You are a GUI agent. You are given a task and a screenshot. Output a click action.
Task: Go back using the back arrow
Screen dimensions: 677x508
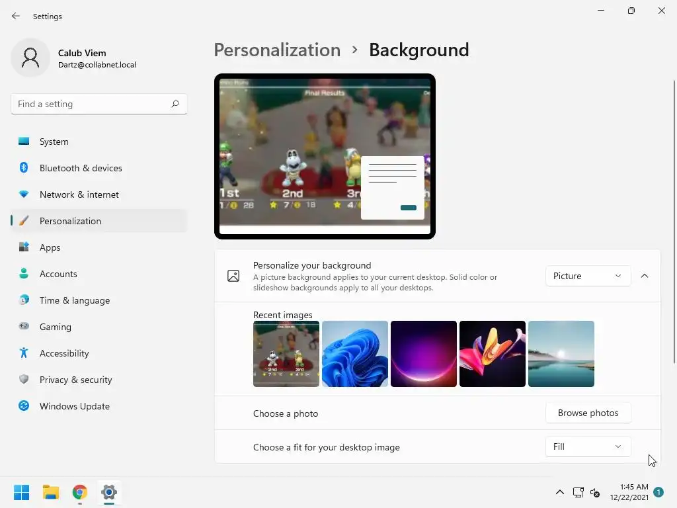click(x=16, y=16)
